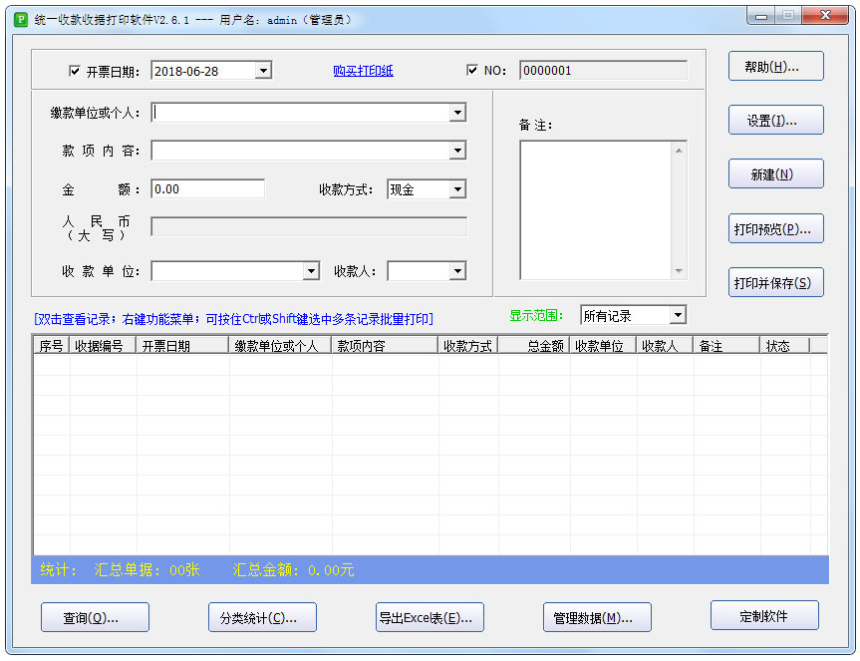Click the 定制软件 button

click(x=764, y=615)
